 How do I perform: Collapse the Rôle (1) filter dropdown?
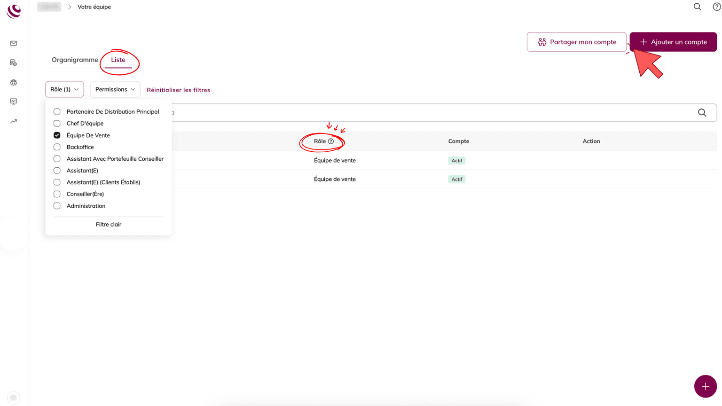(x=64, y=89)
